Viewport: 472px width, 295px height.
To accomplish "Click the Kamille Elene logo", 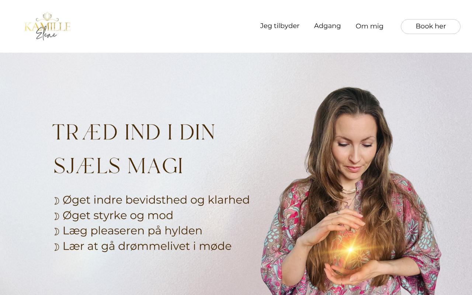I will coord(47,26).
